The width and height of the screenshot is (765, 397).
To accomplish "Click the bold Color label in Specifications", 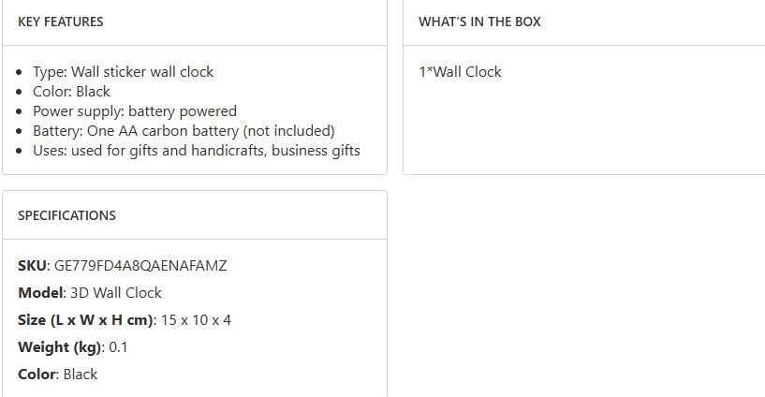I will pyautogui.click(x=37, y=375).
